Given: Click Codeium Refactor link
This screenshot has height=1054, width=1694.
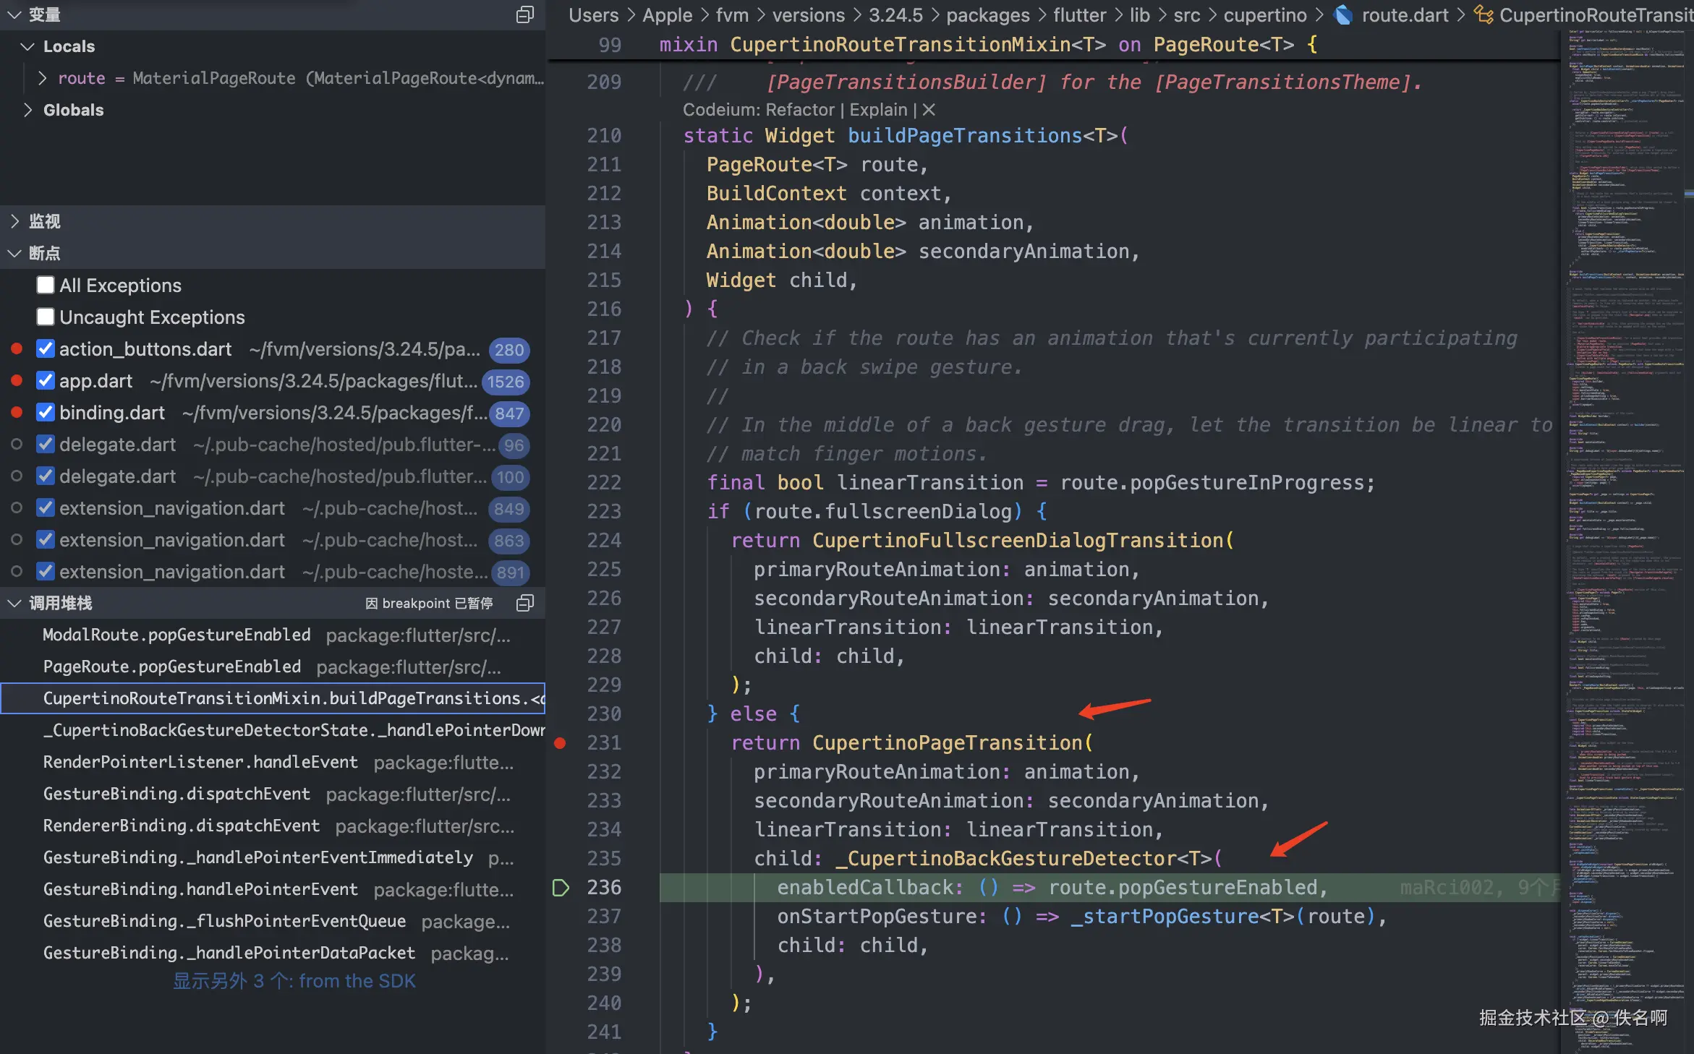Looking at the screenshot, I should [799, 109].
